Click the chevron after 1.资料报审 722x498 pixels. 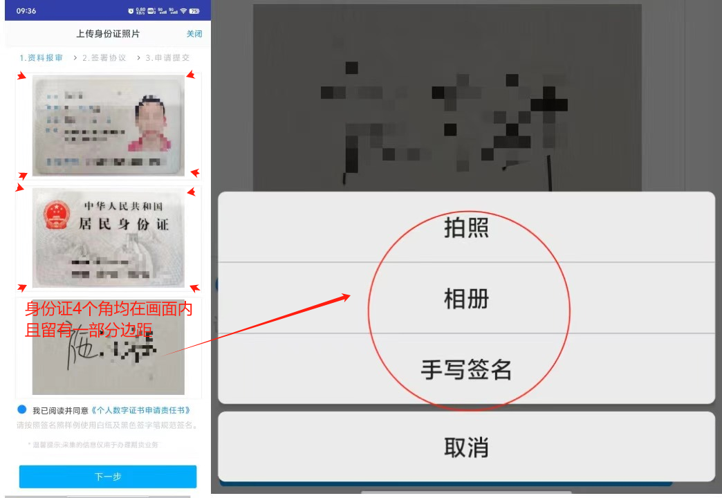click(x=75, y=58)
